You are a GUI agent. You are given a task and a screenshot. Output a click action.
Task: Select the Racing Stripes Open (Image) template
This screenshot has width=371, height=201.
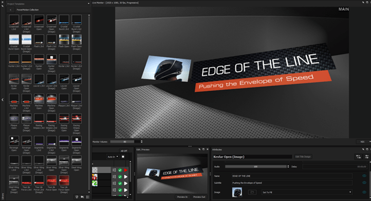click(77, 124)
